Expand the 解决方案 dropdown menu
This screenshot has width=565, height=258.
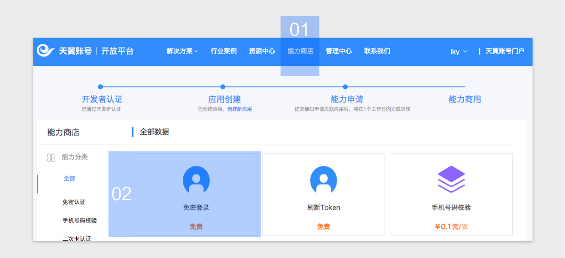click(x=182, y=51)
